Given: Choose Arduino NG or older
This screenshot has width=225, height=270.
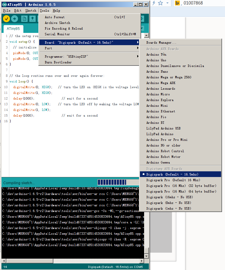Looking at the screenshot, I should pyautogui.click(x=180, y=145).
